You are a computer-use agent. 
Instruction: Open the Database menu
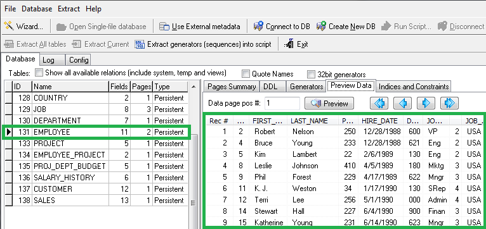pyautogui.click(x=37, y=9)
